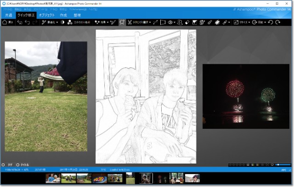Click the トリミング/選択 crop button
Image resolution: width=294 pixels, height=187 pixels.
click(x=139, y=22)
